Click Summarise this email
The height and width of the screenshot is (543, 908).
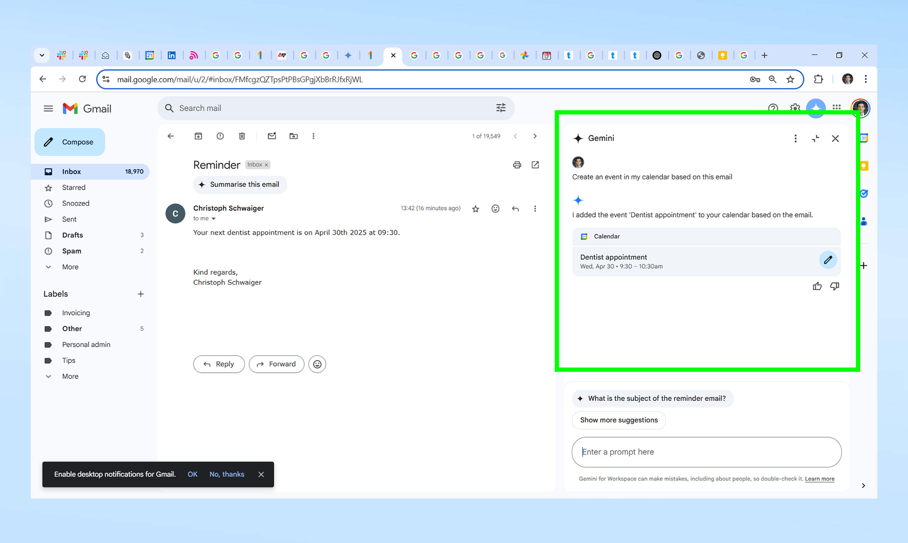click(x=240, y=184)
